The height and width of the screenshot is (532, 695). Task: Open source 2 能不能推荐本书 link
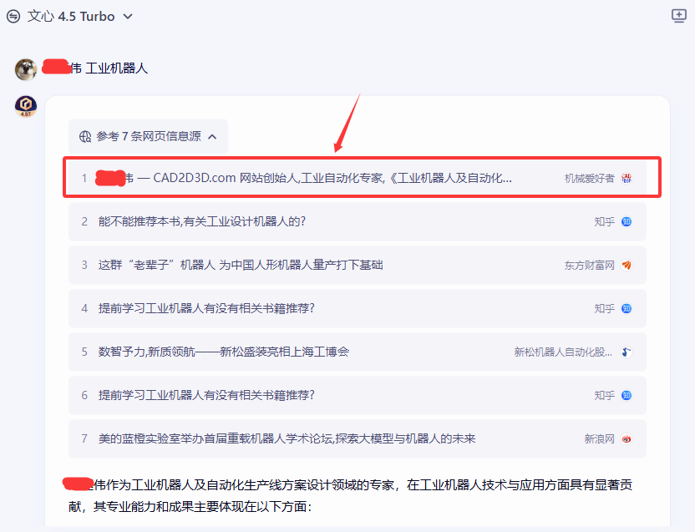(x=358, y=221)
